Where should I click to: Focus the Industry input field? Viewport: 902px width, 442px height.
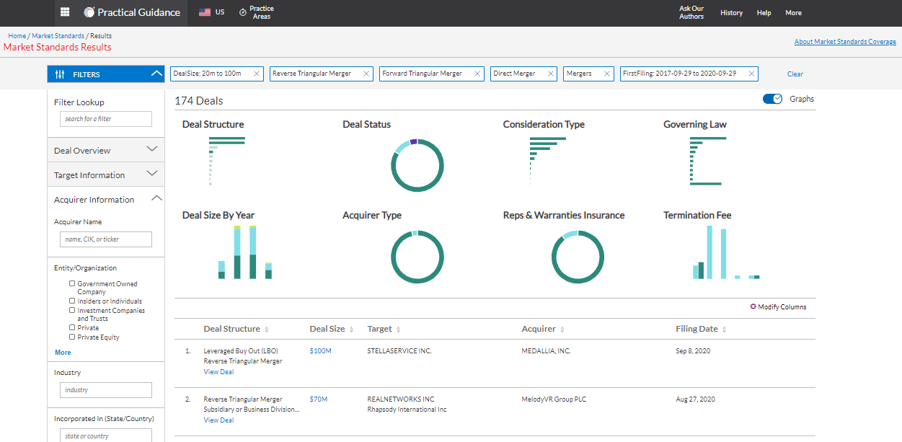tap(106, 390)
